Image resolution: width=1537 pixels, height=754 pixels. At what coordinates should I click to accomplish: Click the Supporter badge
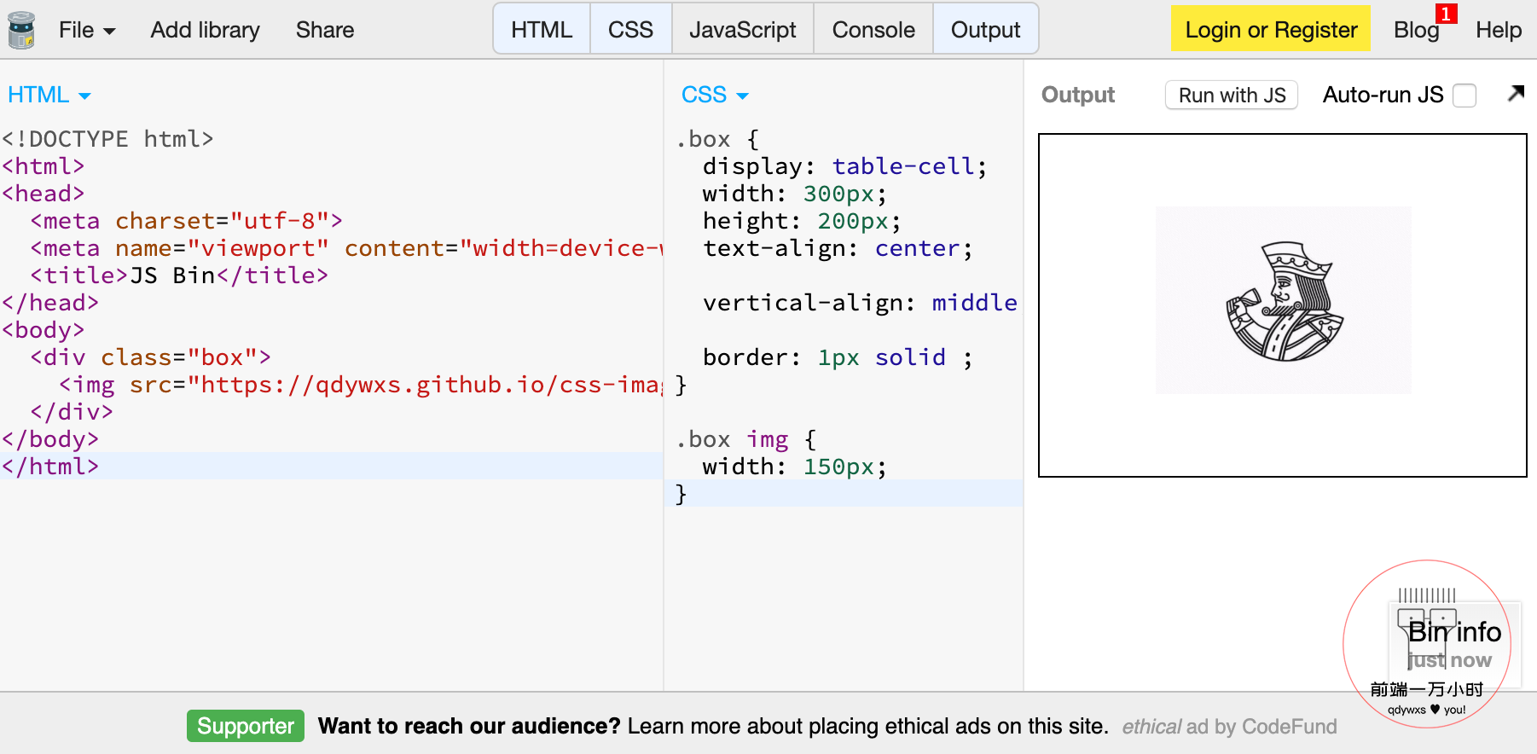(246, 726)
